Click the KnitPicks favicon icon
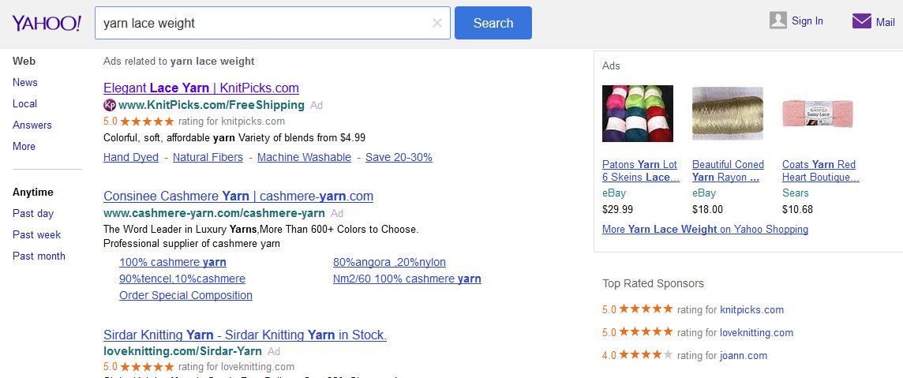Image resolution: width=903 pixels, height=378 pixels. (110, 105)
